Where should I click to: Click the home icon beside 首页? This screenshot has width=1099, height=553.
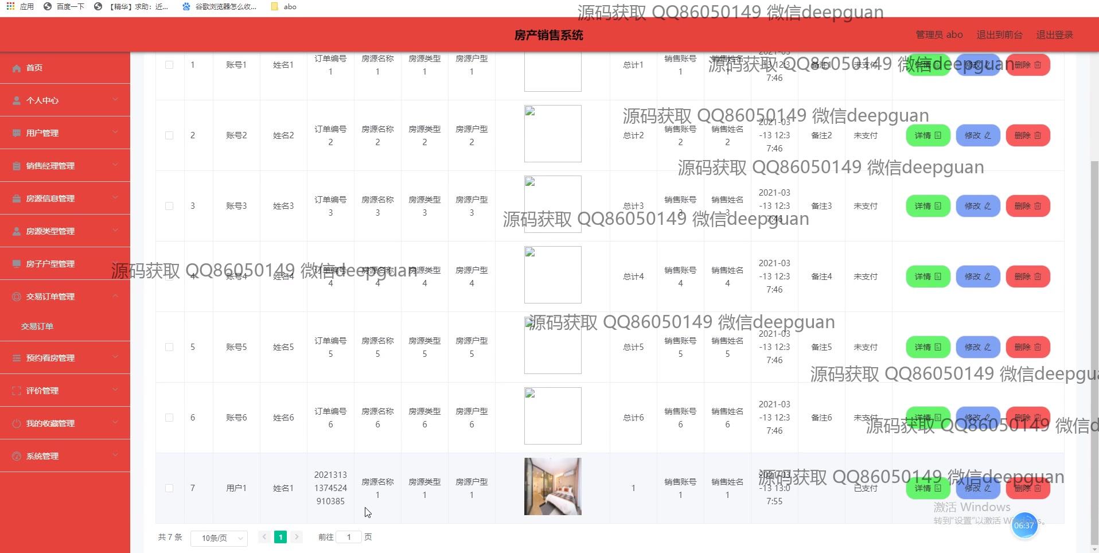[x=17, y=68]
